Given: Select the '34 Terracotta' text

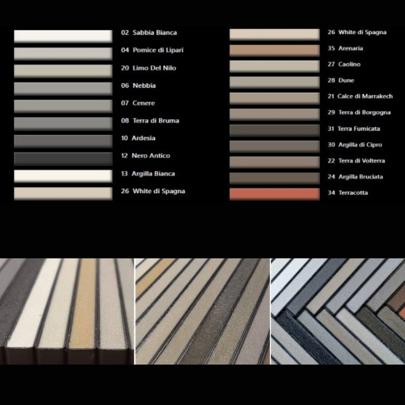Looking at the screenshot, I should pos(348,193).
